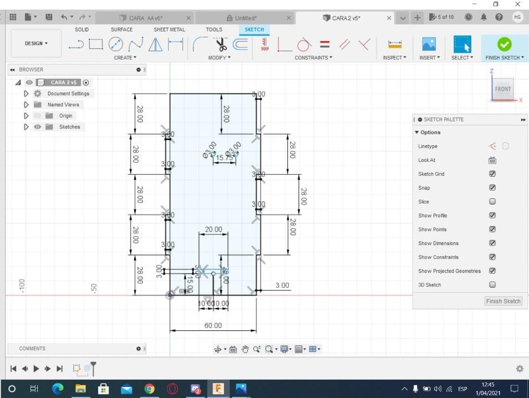The image size is (529, 398).
Task: Toggle the Snap checkbox
Action: point(492,187)
